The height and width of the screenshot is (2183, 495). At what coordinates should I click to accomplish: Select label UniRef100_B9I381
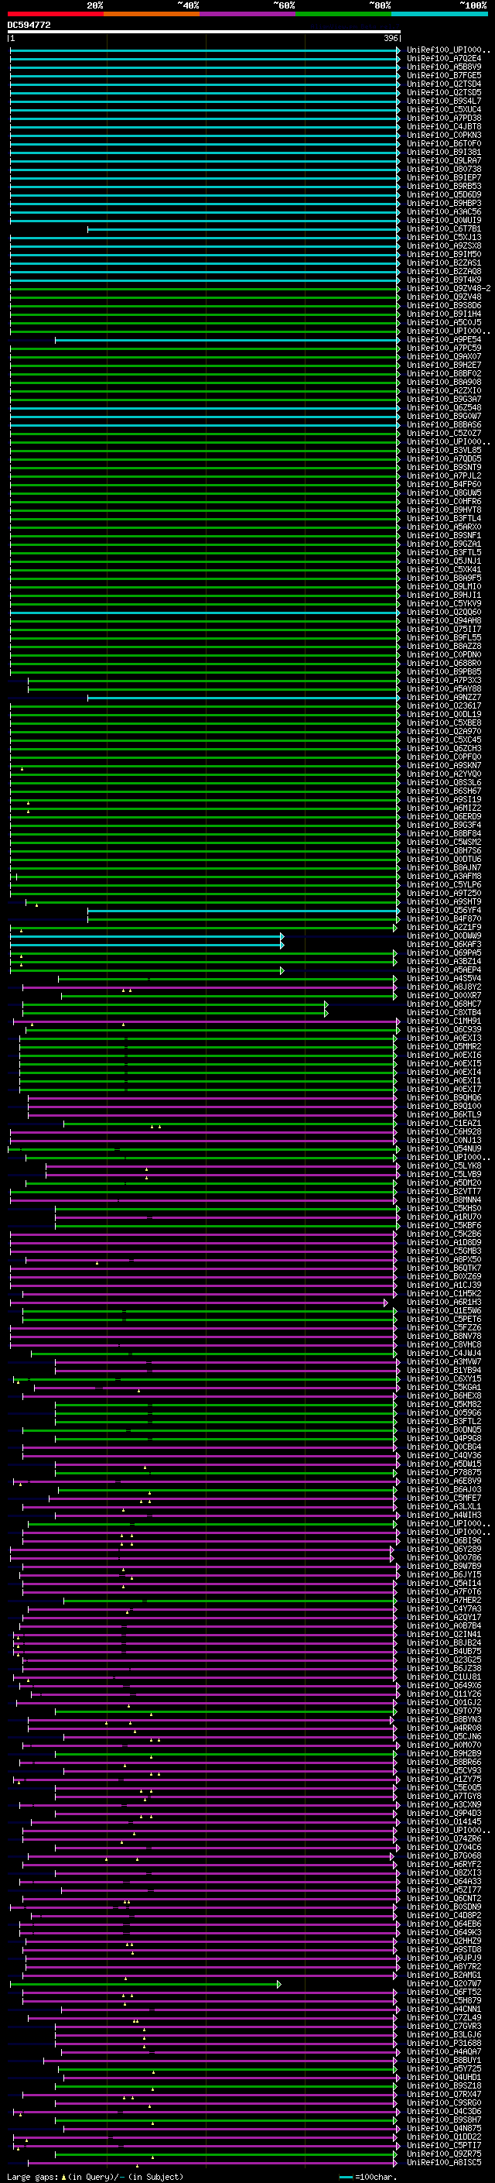click(444, 153)
